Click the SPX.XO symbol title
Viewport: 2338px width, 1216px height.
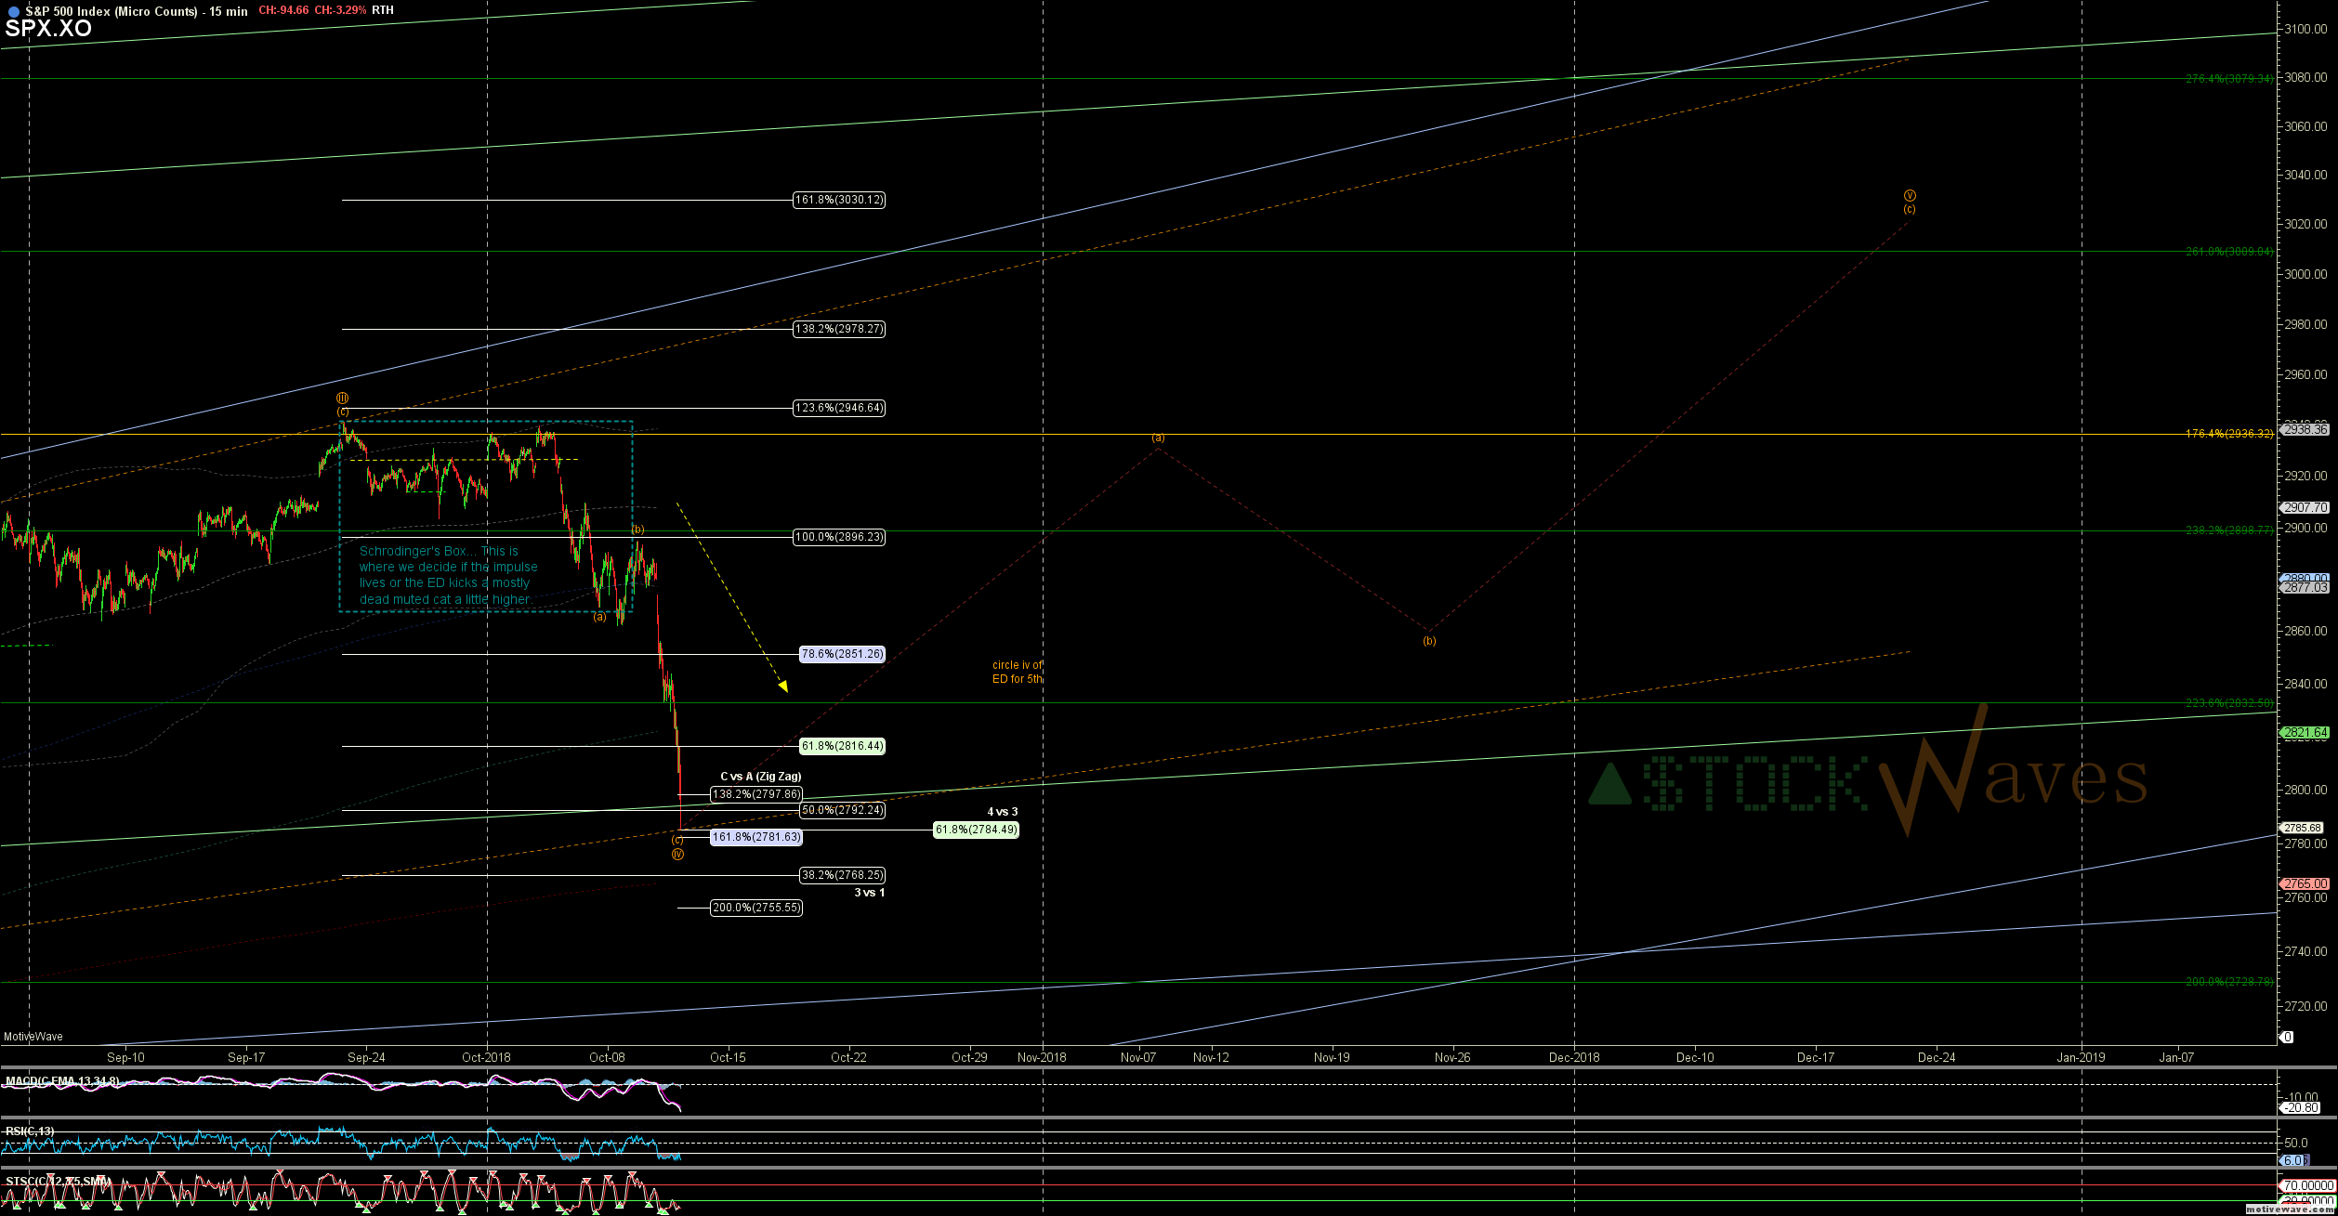(48, 29)
